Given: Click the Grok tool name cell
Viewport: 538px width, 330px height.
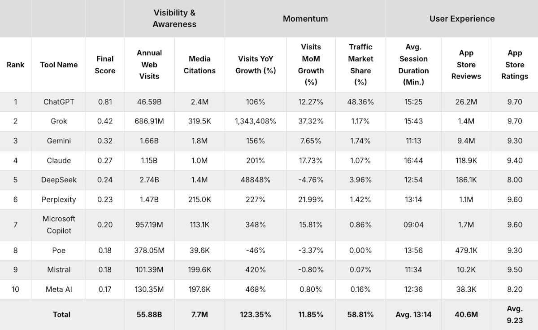Looking at the screenshot, I should 59,121.
